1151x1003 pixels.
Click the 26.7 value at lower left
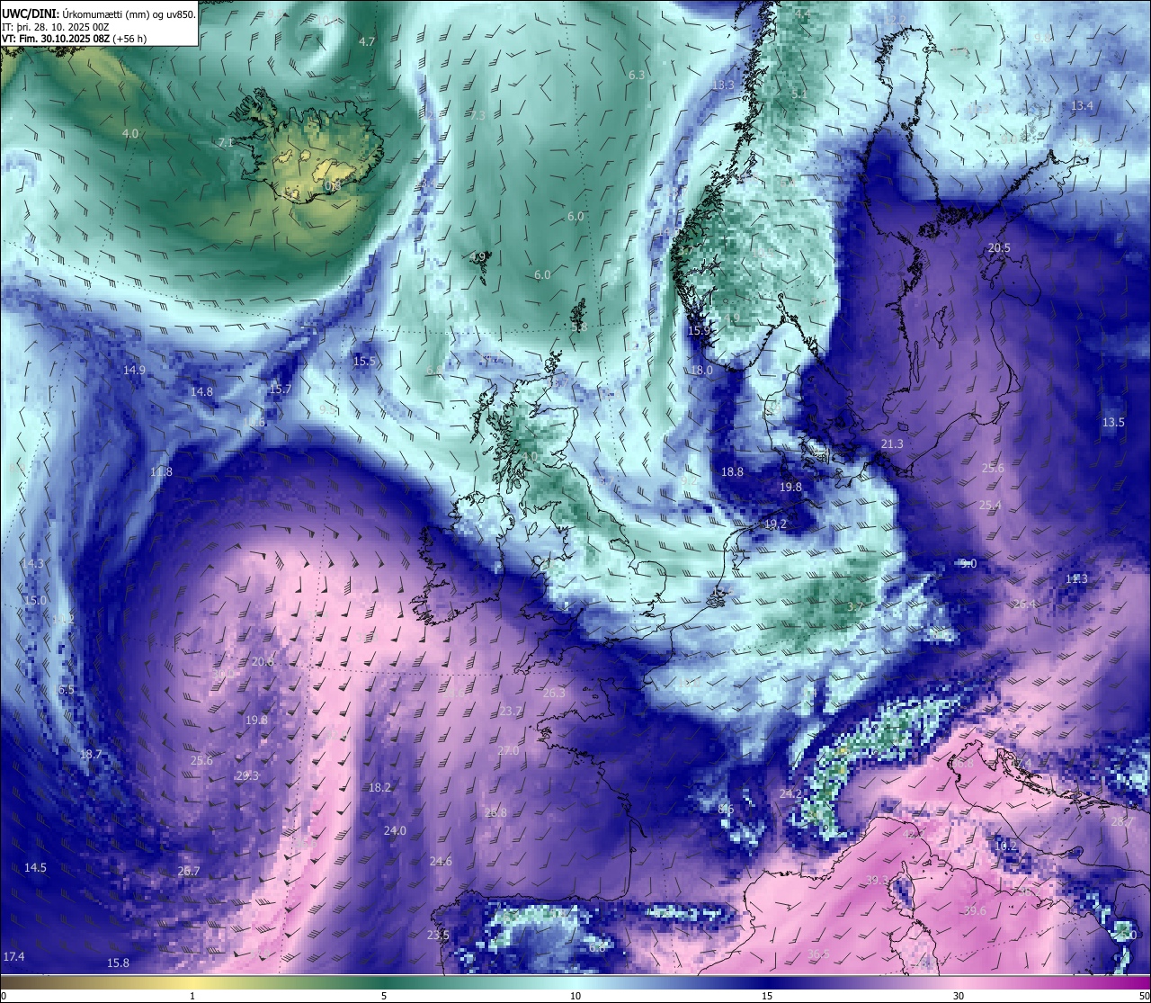point(188,872)
